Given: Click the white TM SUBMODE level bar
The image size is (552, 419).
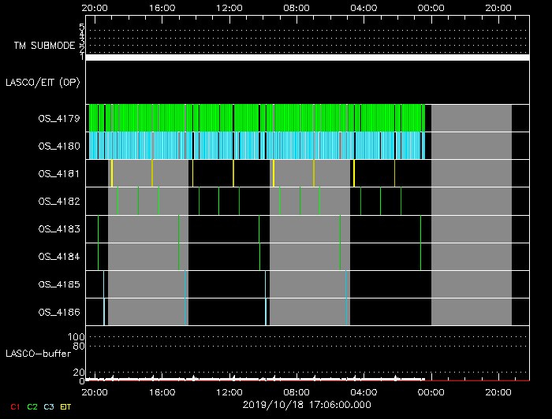Looking at the screenshot, I should pyautogui.click(x=307, y=57).
